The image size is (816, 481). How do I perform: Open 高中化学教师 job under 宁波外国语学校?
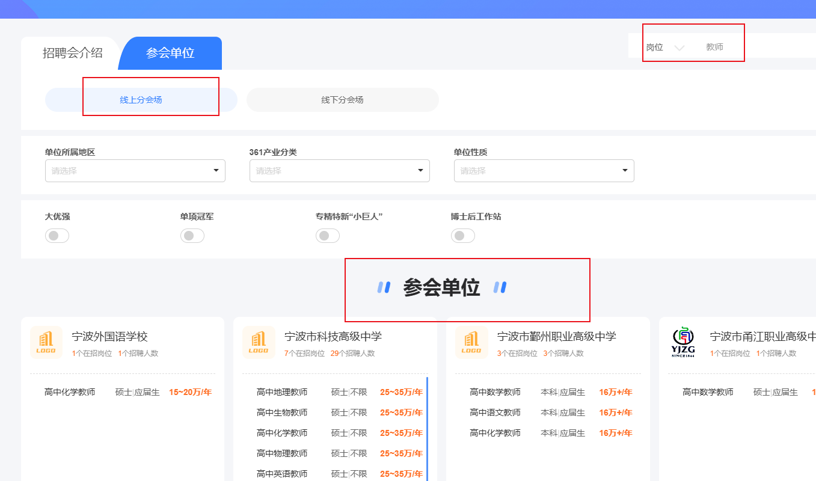click(x=70, y=392)
